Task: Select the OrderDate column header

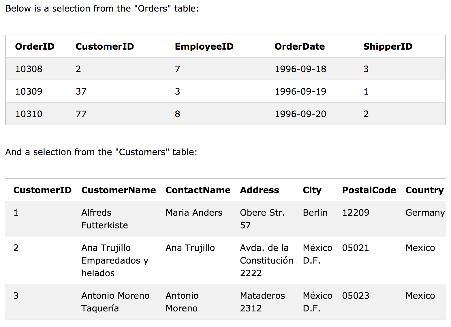Action: coord(299,46)
